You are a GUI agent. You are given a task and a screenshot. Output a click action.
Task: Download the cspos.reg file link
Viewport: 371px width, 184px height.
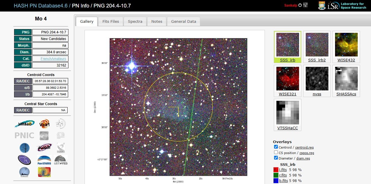307,153
